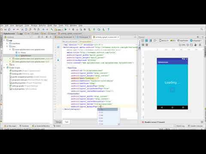Screen dimensions: 206x154
Task: Switch to the Home.java editor tab
Action: coord(84,37)
